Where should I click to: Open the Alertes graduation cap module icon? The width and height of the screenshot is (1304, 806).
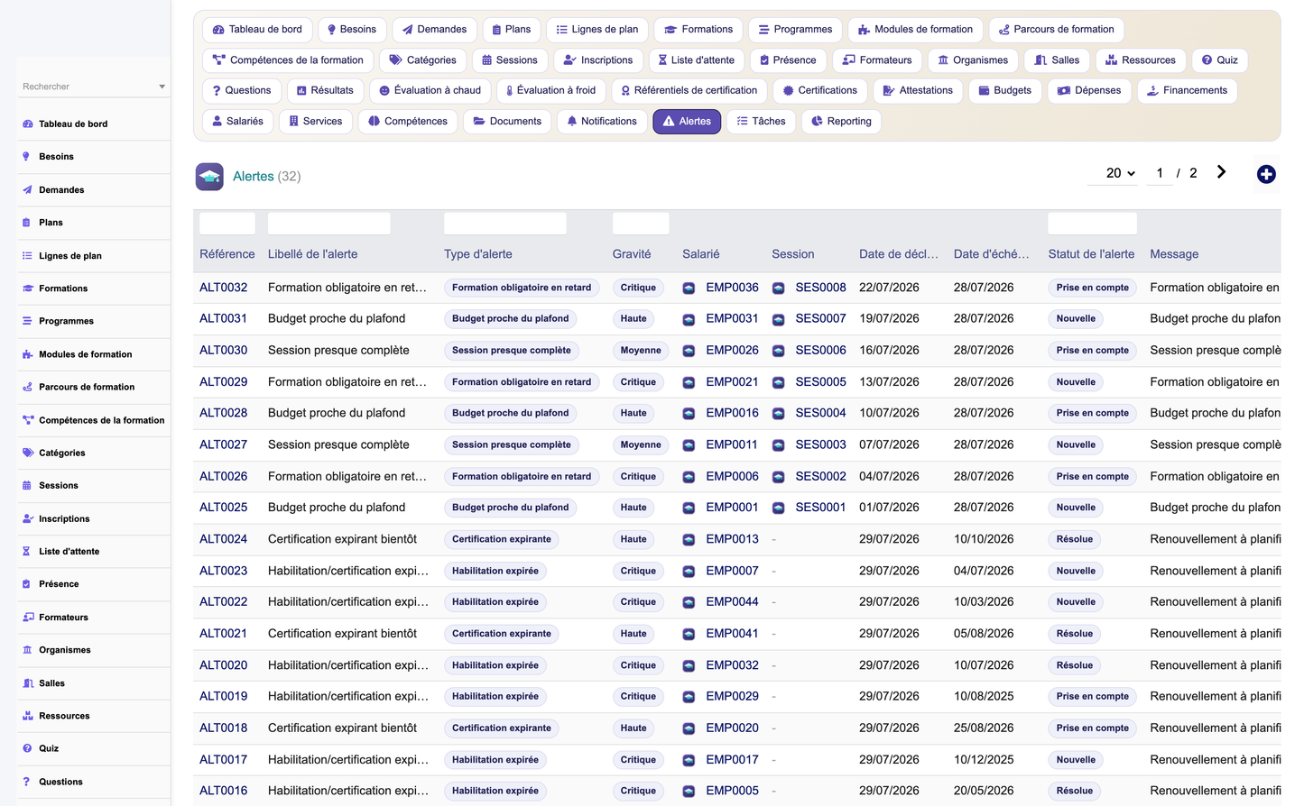tap(209, 177)
